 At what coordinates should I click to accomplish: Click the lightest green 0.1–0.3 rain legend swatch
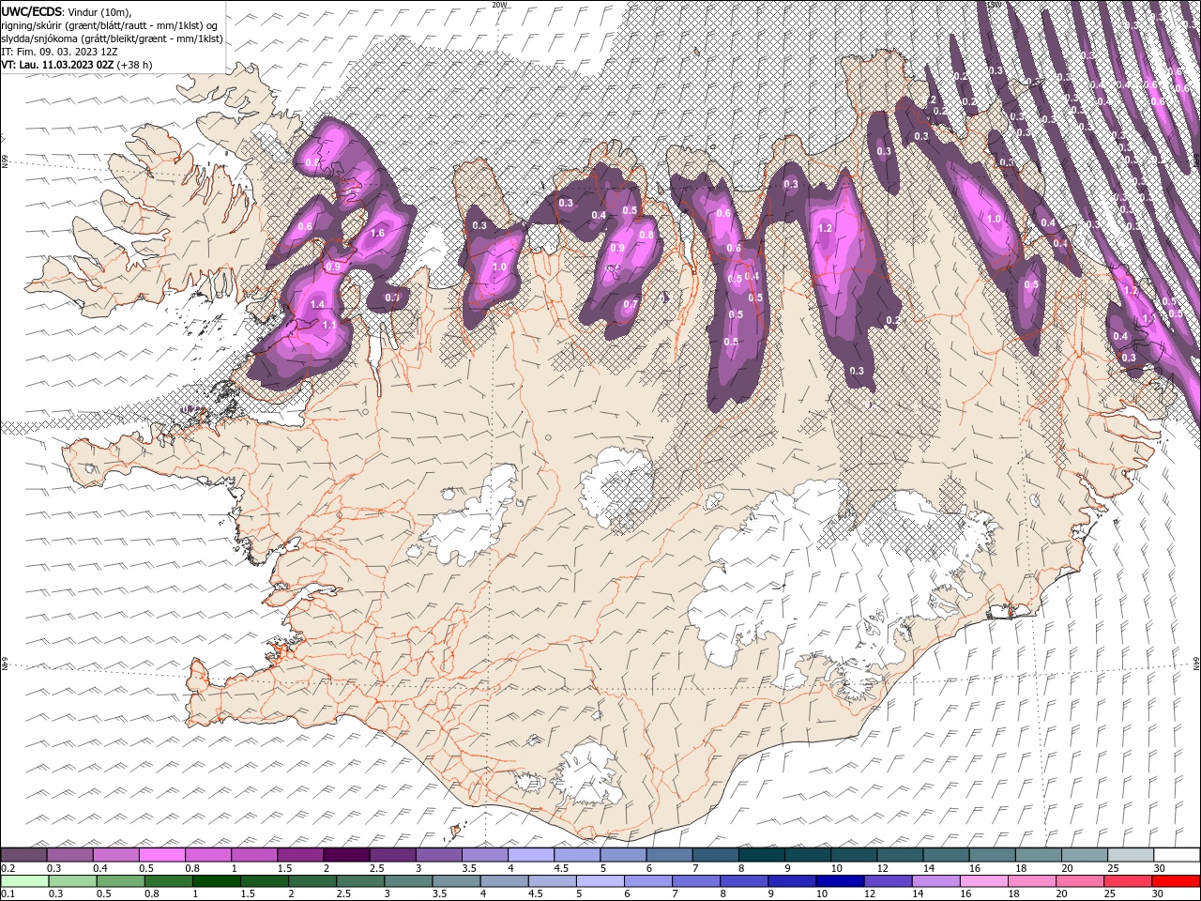point(24,881)
